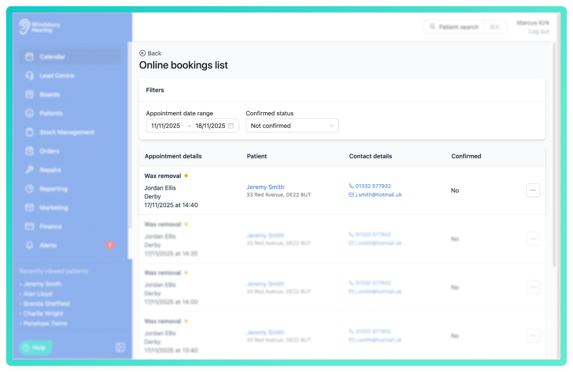Click the red alerts count badge

(x=110, y=245)
